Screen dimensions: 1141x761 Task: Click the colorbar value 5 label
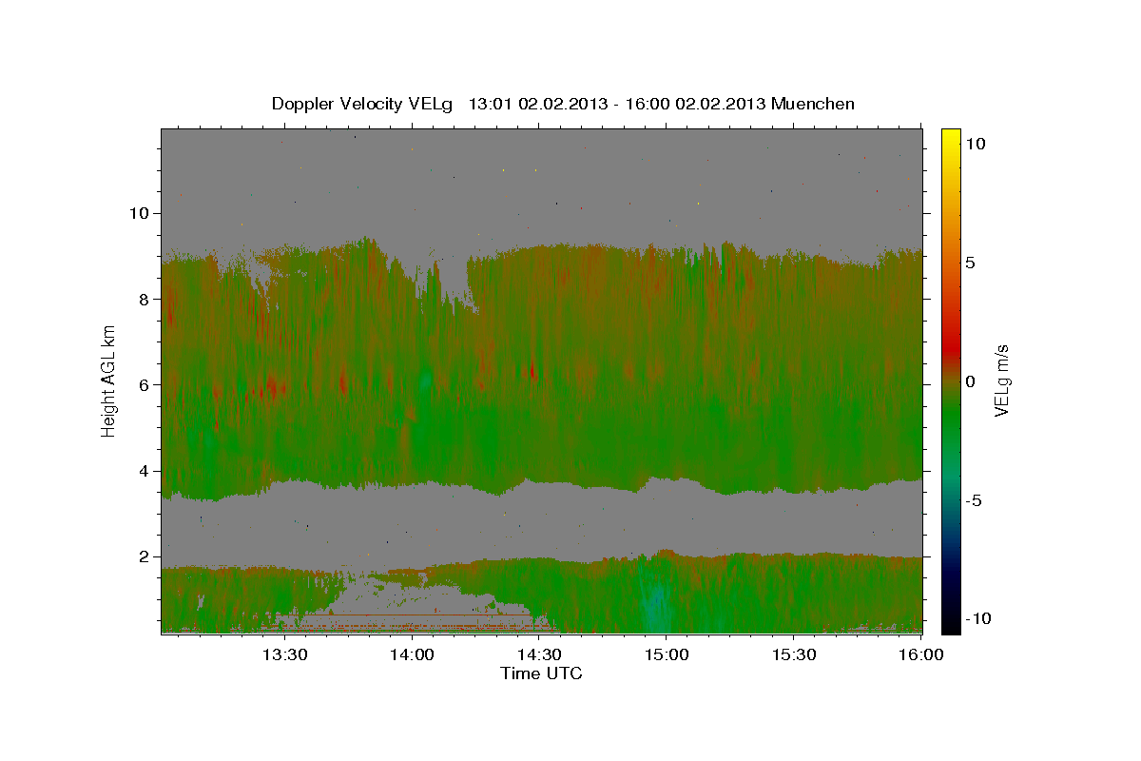[971, 263]
